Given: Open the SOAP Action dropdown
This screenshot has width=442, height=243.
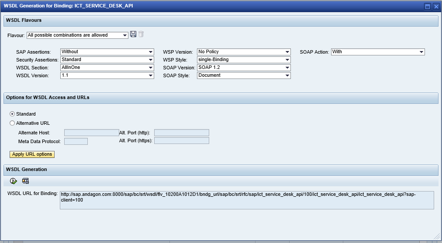Looking at the screenshot, I should click(x=421, y=52).
